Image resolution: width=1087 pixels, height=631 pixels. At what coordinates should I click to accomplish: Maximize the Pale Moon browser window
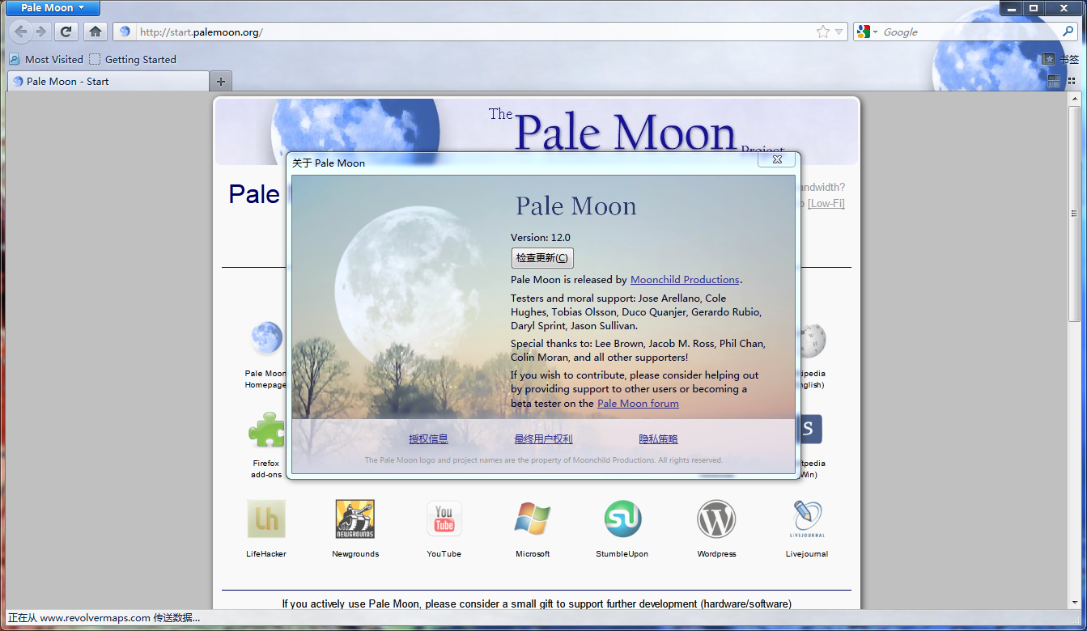(1034, 8)
